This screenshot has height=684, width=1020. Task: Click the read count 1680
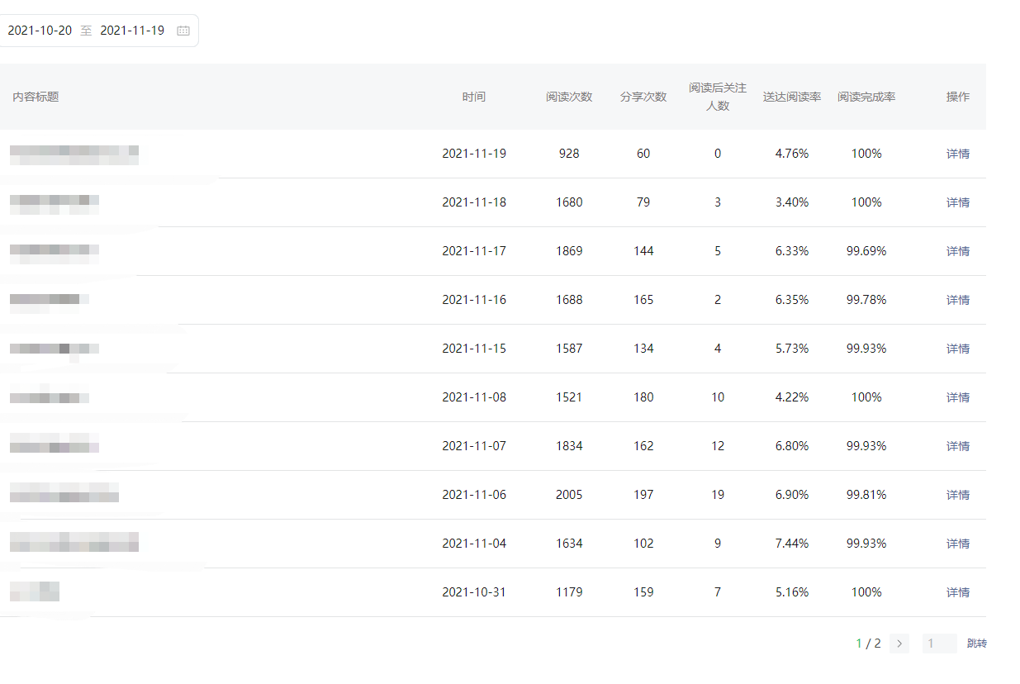click(x=569, y=202)
